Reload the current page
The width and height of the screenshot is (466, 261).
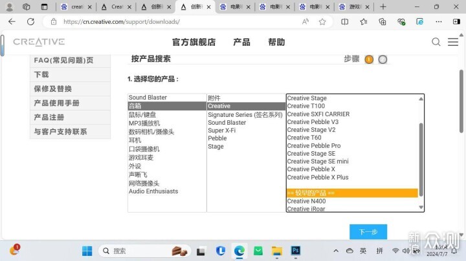(30, 22)
